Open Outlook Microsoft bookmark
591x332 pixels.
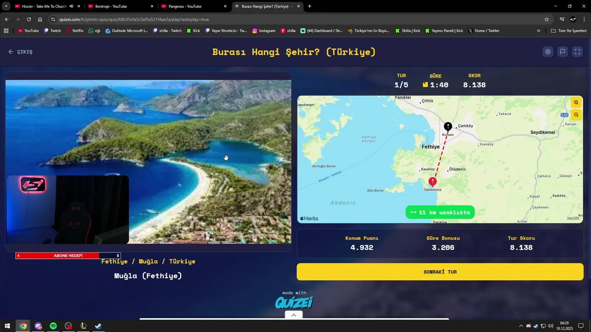click(x=126, y=30)
